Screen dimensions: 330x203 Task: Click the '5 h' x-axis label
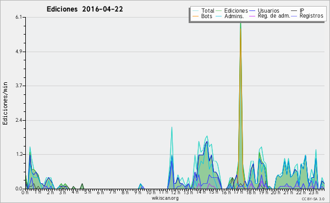tap(87, 192)
